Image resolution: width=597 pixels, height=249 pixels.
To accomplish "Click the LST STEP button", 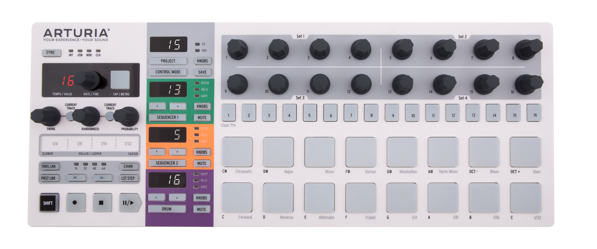I will [x=129, y=178].
